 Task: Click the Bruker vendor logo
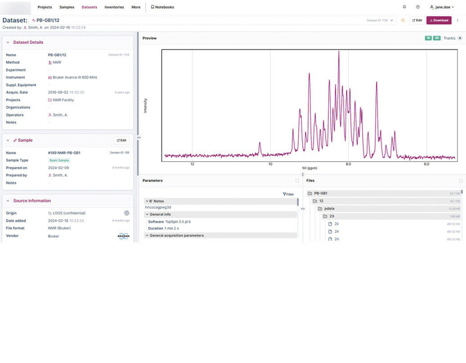(x=124, y=236)
